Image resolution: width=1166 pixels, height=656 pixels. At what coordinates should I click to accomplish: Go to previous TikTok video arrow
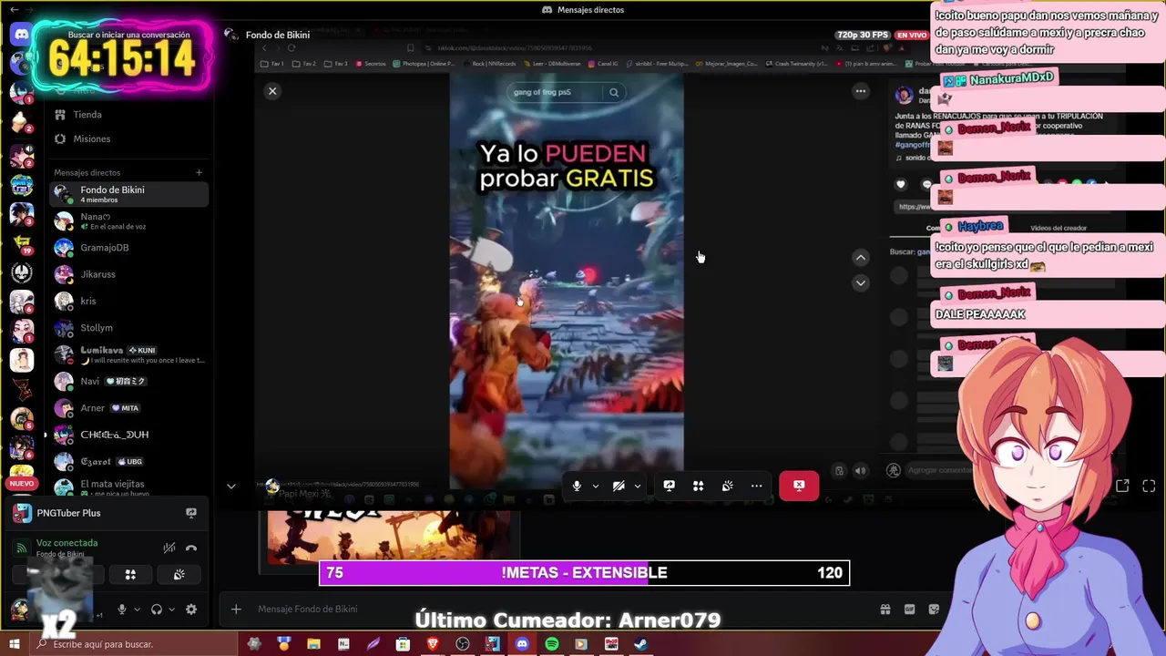[860, 258]
